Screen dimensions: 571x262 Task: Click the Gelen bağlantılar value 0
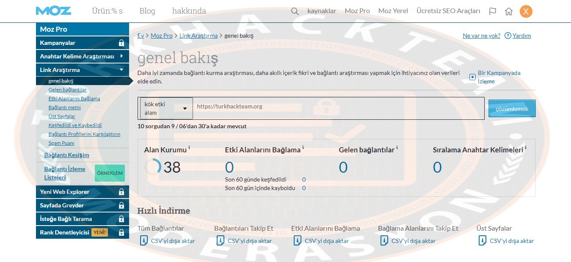pos(343,168)
